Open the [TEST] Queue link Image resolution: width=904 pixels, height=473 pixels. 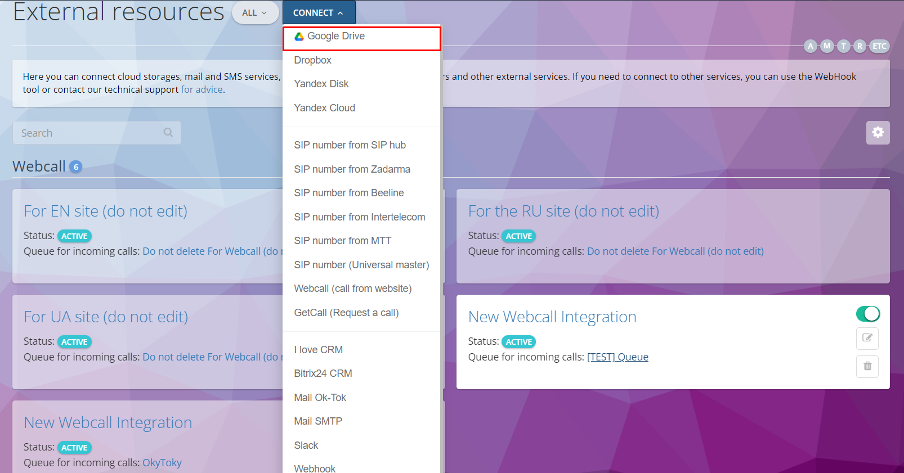click(x=617, y=357)
